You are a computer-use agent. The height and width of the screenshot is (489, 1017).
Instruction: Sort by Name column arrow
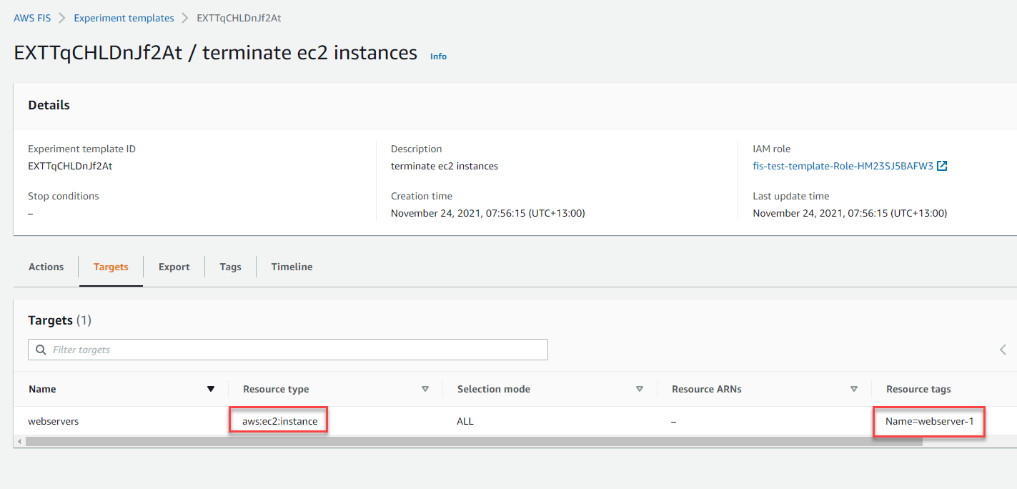click(x=210, y=389)
